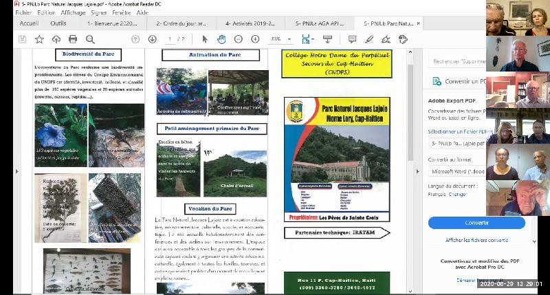Click the stamp tool icon
Image resolution: width=550 pixels, height=295 pixels.
point(403,39)
